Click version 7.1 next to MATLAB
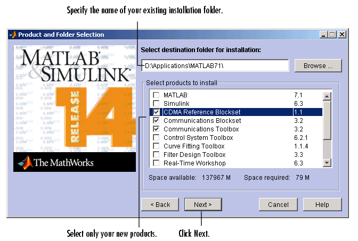The height and width of the screenshot is (241, 358). click(298, 95)
